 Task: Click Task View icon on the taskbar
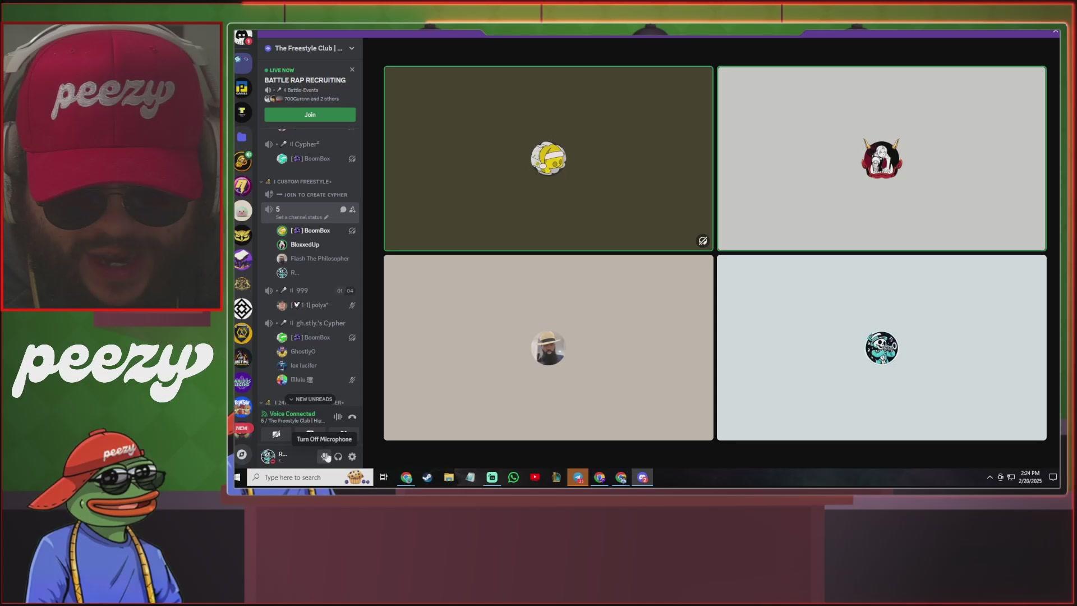pyautogui.click(x=384, y=478)
